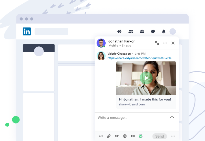Open the GIF picker

tap(117, 136)
